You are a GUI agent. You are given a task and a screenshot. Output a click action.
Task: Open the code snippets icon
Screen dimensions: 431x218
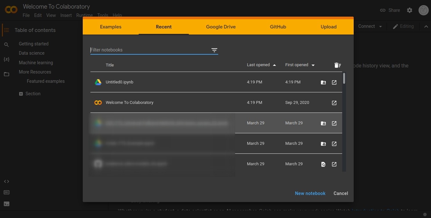[6, 181]
